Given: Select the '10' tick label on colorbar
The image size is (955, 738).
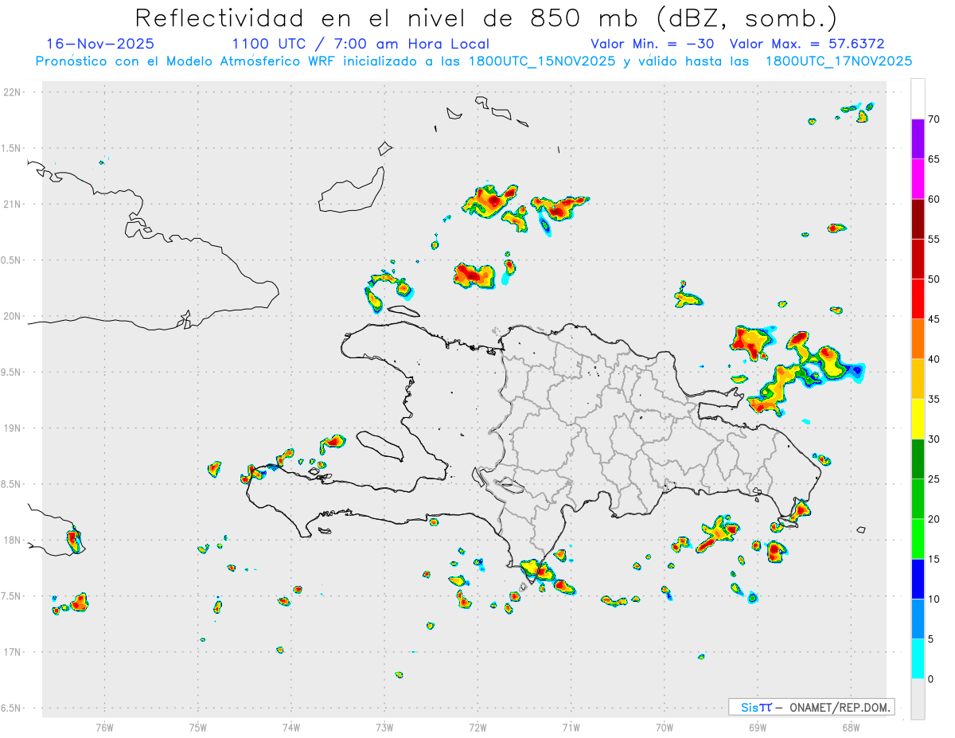Looking at the screenshot, I should (x=934, y=599).
